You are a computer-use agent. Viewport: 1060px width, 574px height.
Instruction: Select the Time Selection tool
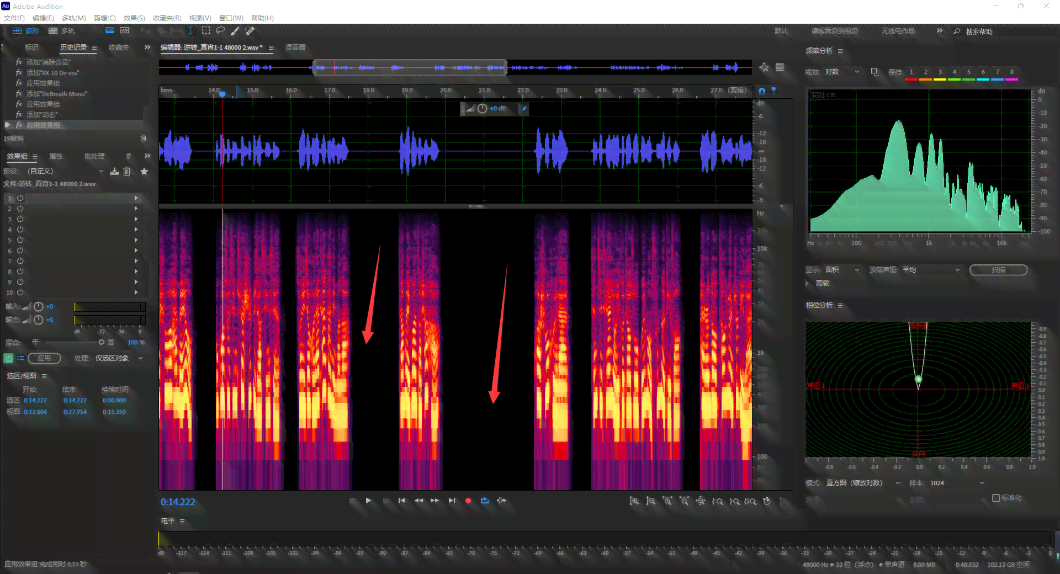[x=190, y=31]
